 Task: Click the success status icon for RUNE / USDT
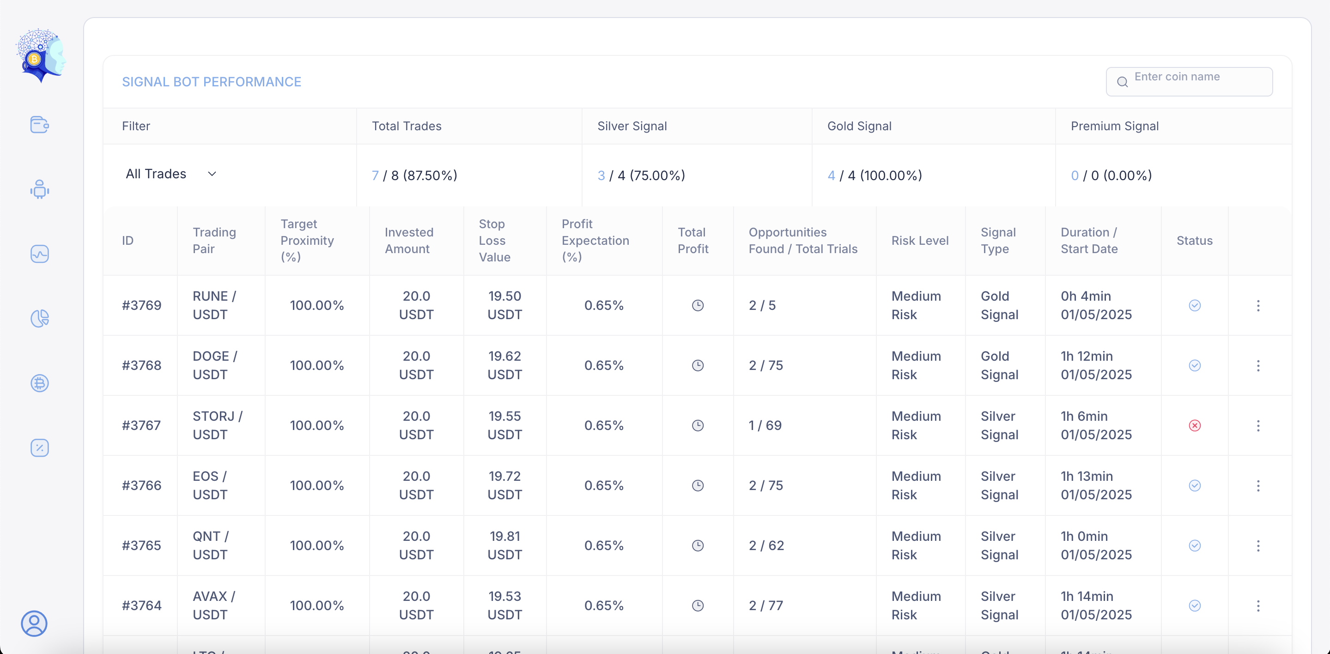pos(1195,306)
